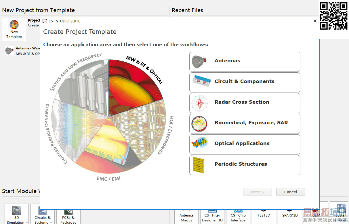Open the Circuits & Systems module
Image resolution: width=349 pixels, height=224 pixels.
pyautogui.click(x=43, y=214)
